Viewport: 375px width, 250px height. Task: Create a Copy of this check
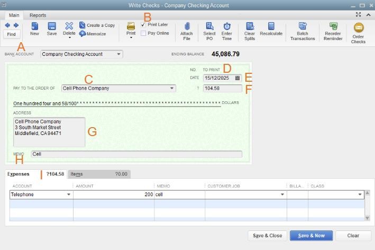click(x=97, y=25)
